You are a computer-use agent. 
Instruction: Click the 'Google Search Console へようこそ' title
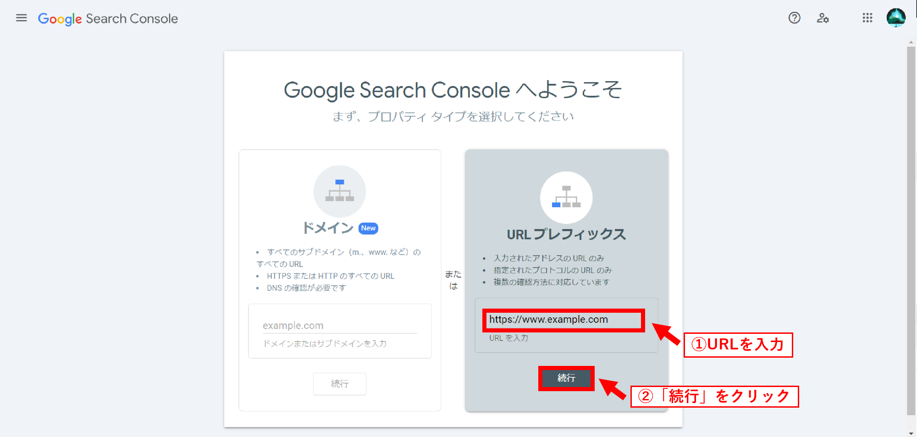[x=453, y=90]
